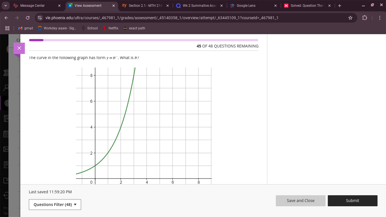Open the apps grid in bookmarks bar
Screen dimensions: 386x217
coord(7,28)
